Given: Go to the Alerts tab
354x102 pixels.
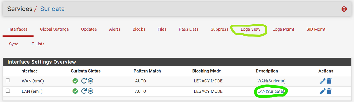Looking at the screenshot, I should (115, 29).
